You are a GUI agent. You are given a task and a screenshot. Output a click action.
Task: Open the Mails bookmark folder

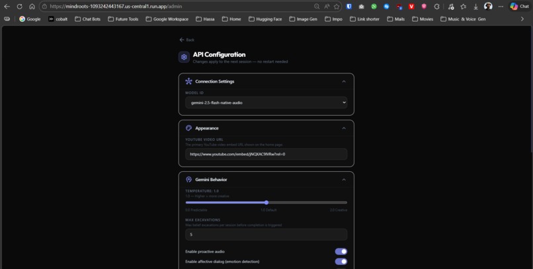pyautogui.click(x=395, y=19)
